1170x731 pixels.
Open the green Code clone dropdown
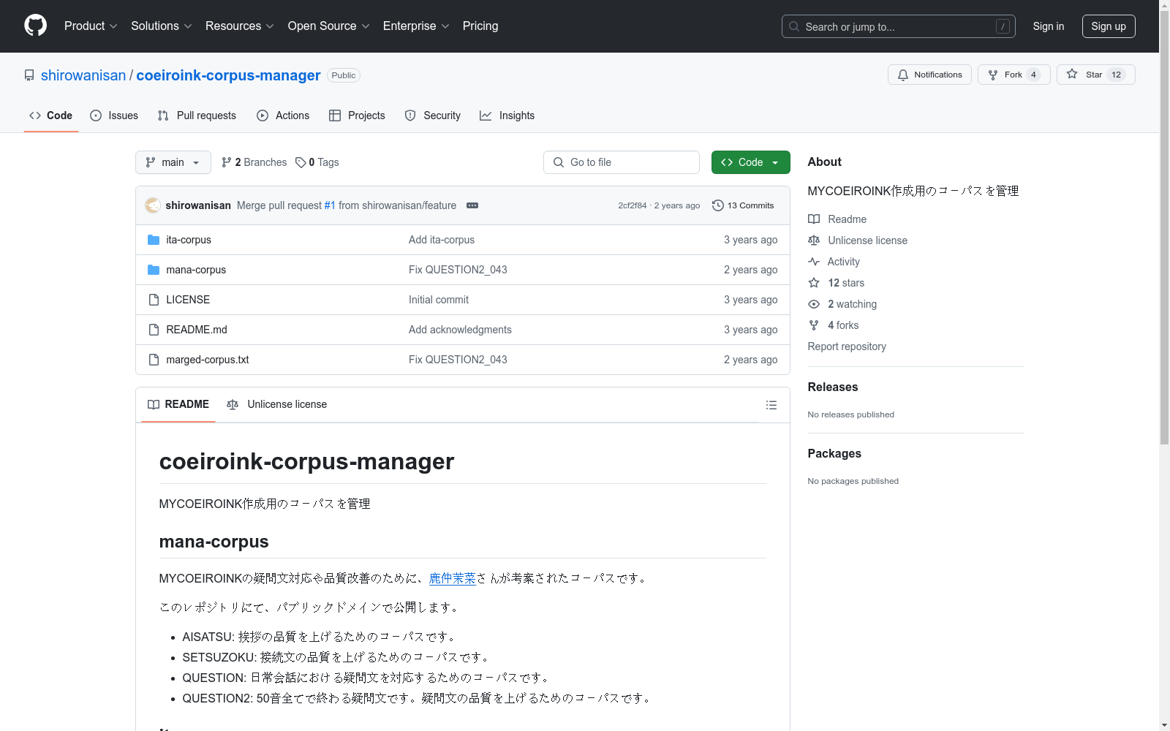click(750, 162)
